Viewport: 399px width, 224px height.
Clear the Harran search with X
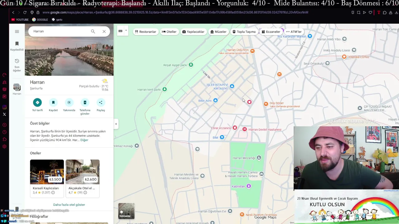tap(104, 31)
